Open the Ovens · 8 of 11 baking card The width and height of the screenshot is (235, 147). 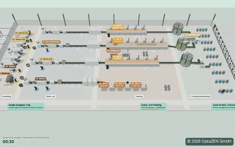[153, 107]
